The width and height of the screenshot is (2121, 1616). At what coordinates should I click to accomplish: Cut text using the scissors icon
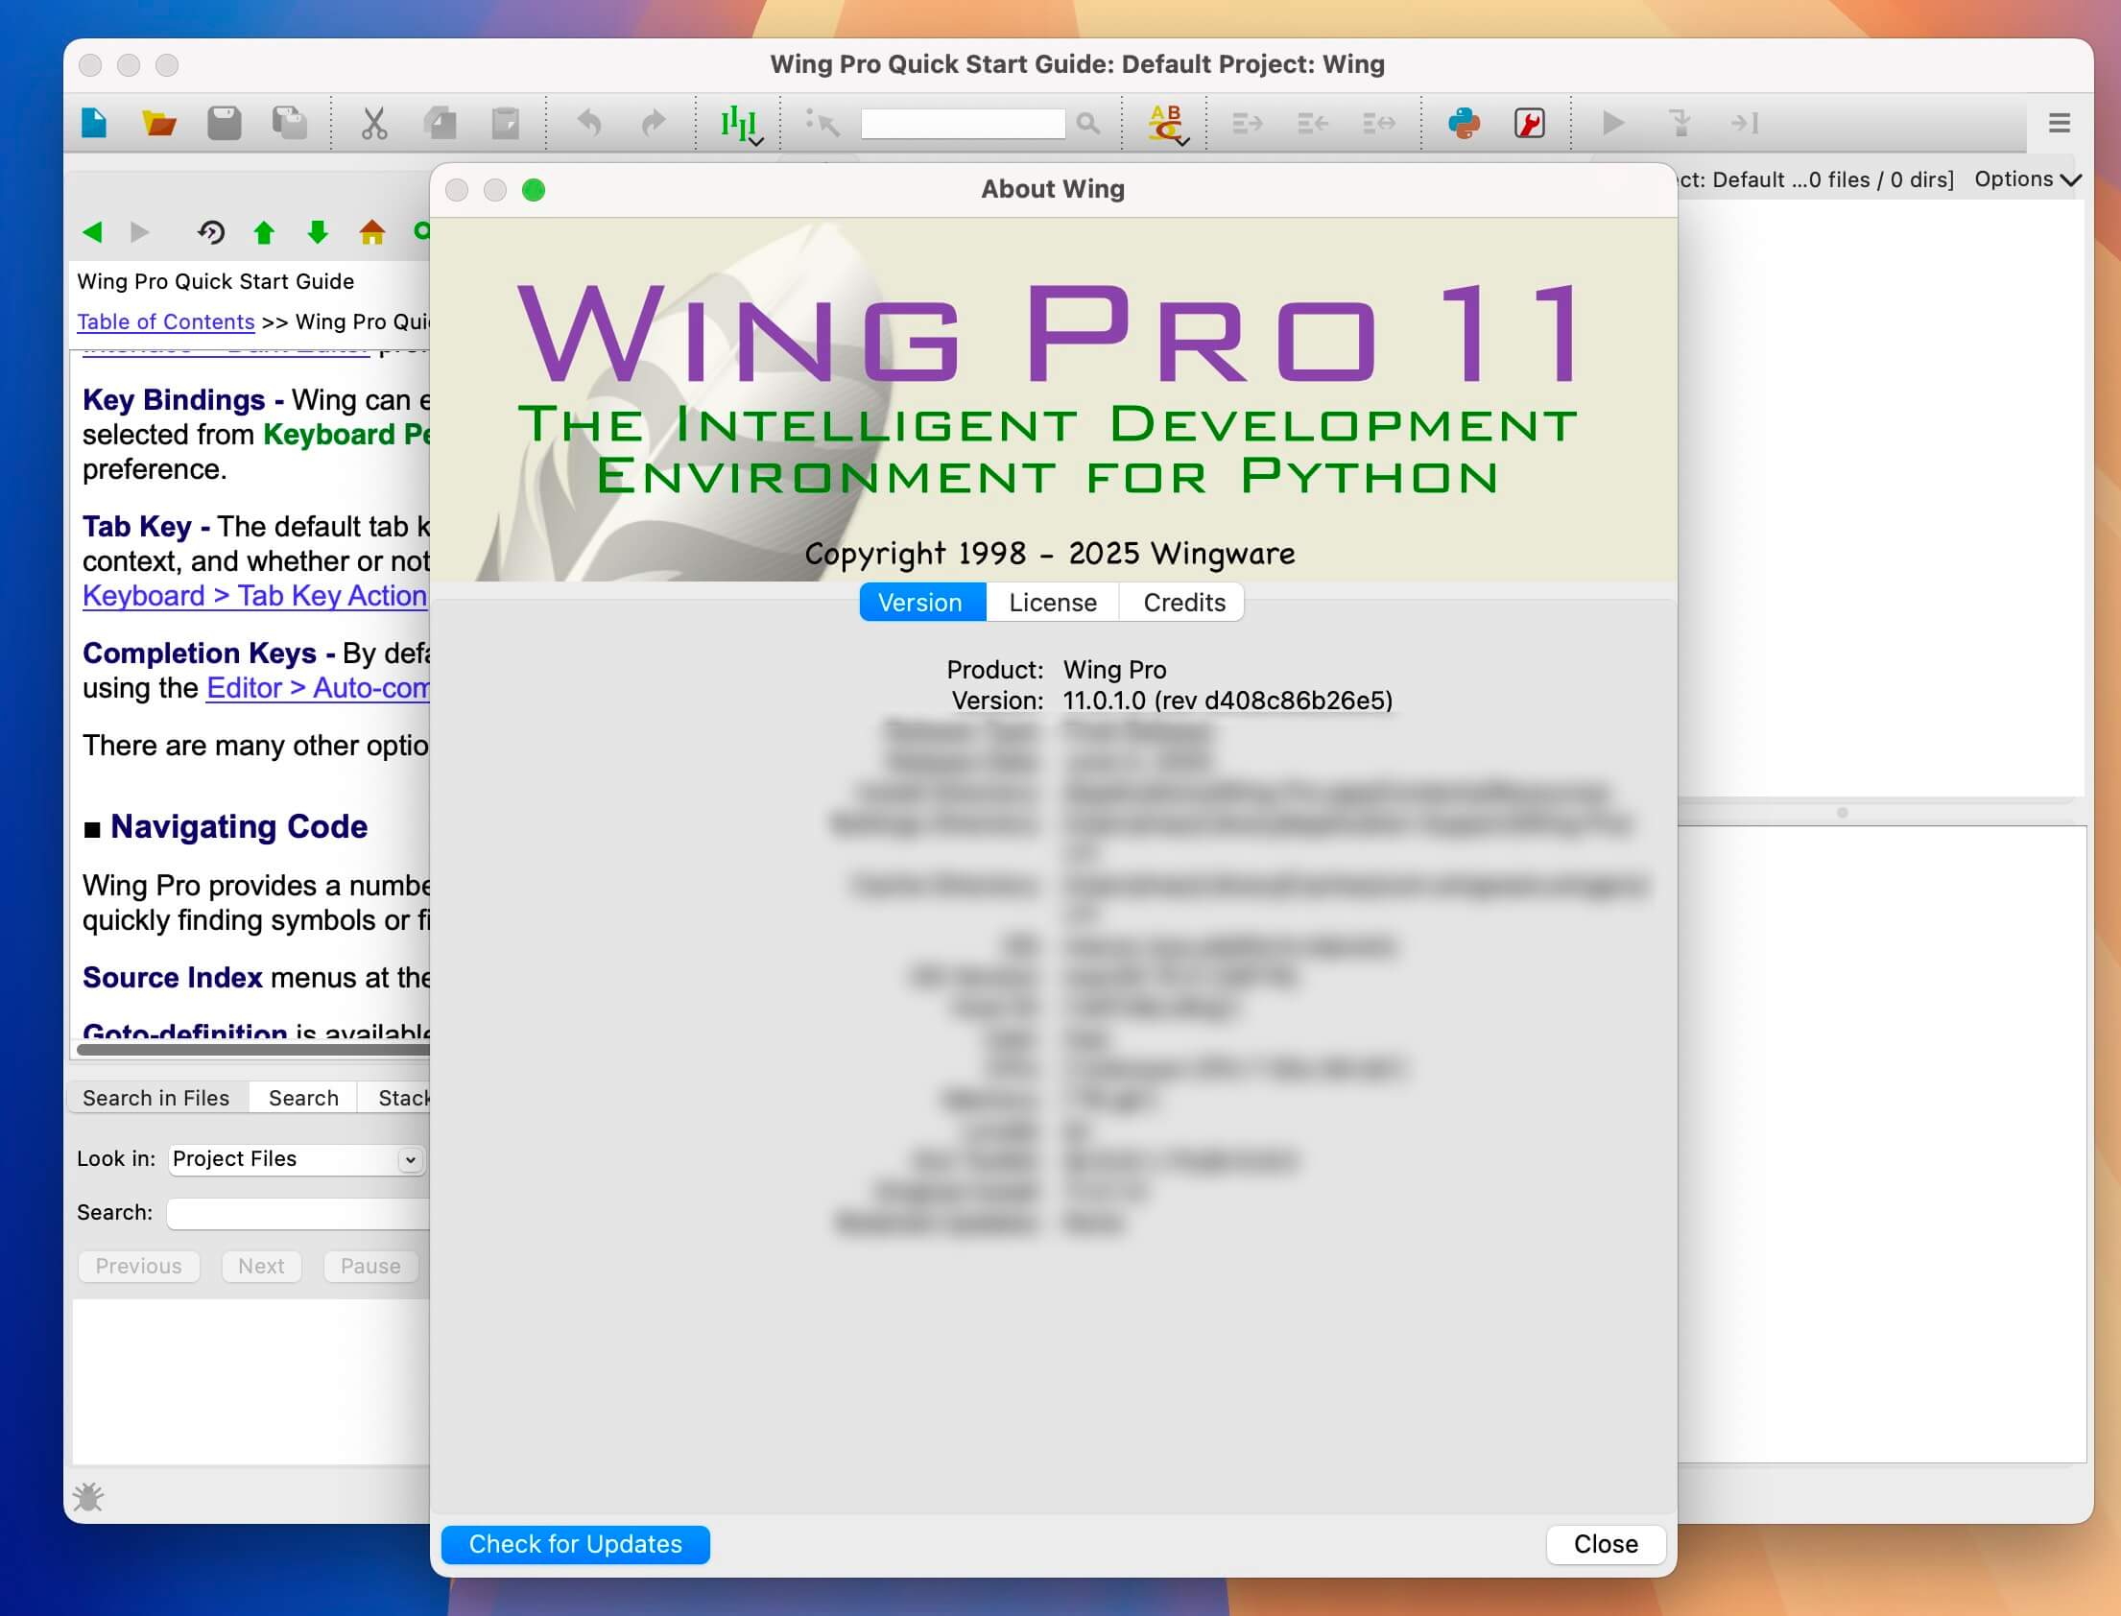coord(375,123)
